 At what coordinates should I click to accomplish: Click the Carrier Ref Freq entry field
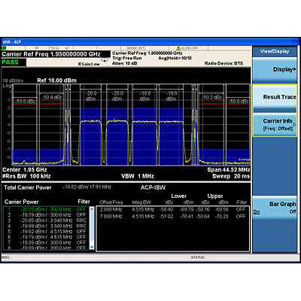click(56, 54)
